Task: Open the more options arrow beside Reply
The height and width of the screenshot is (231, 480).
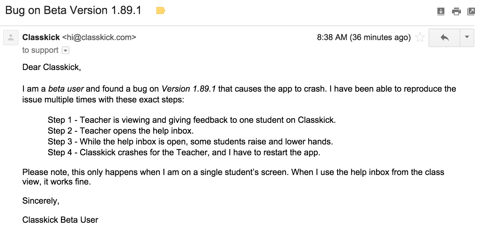Action: coord(467,38)
